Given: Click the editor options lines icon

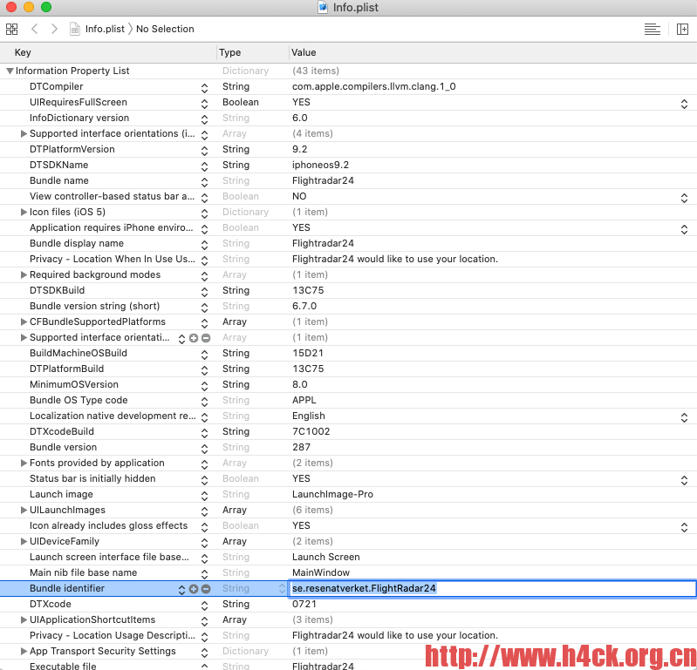Looking at the screenshot, I should click(652, 29).
